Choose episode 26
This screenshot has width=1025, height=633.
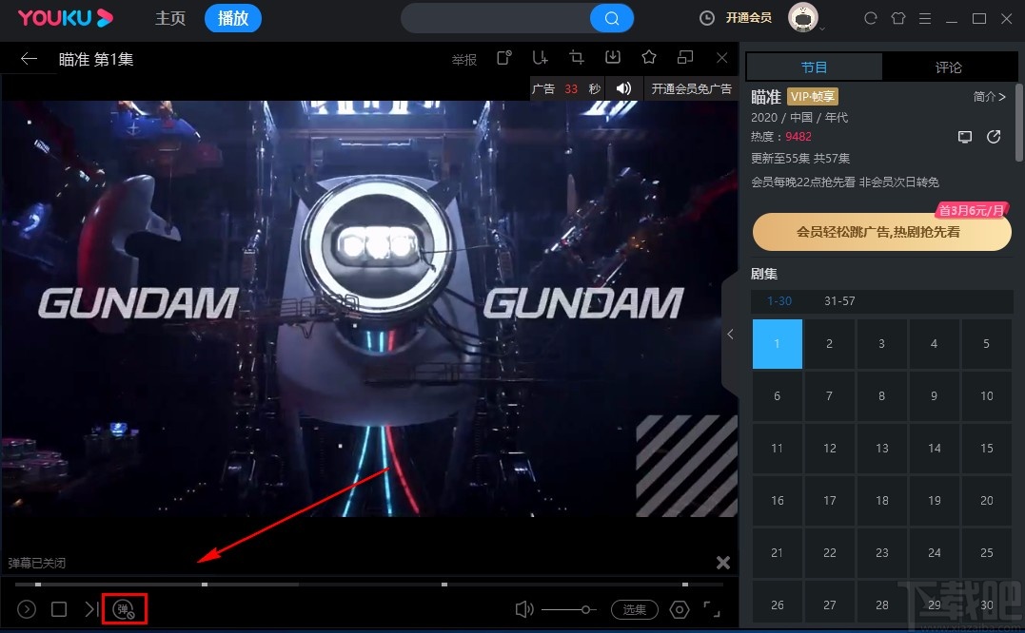[x=778, y=604]
